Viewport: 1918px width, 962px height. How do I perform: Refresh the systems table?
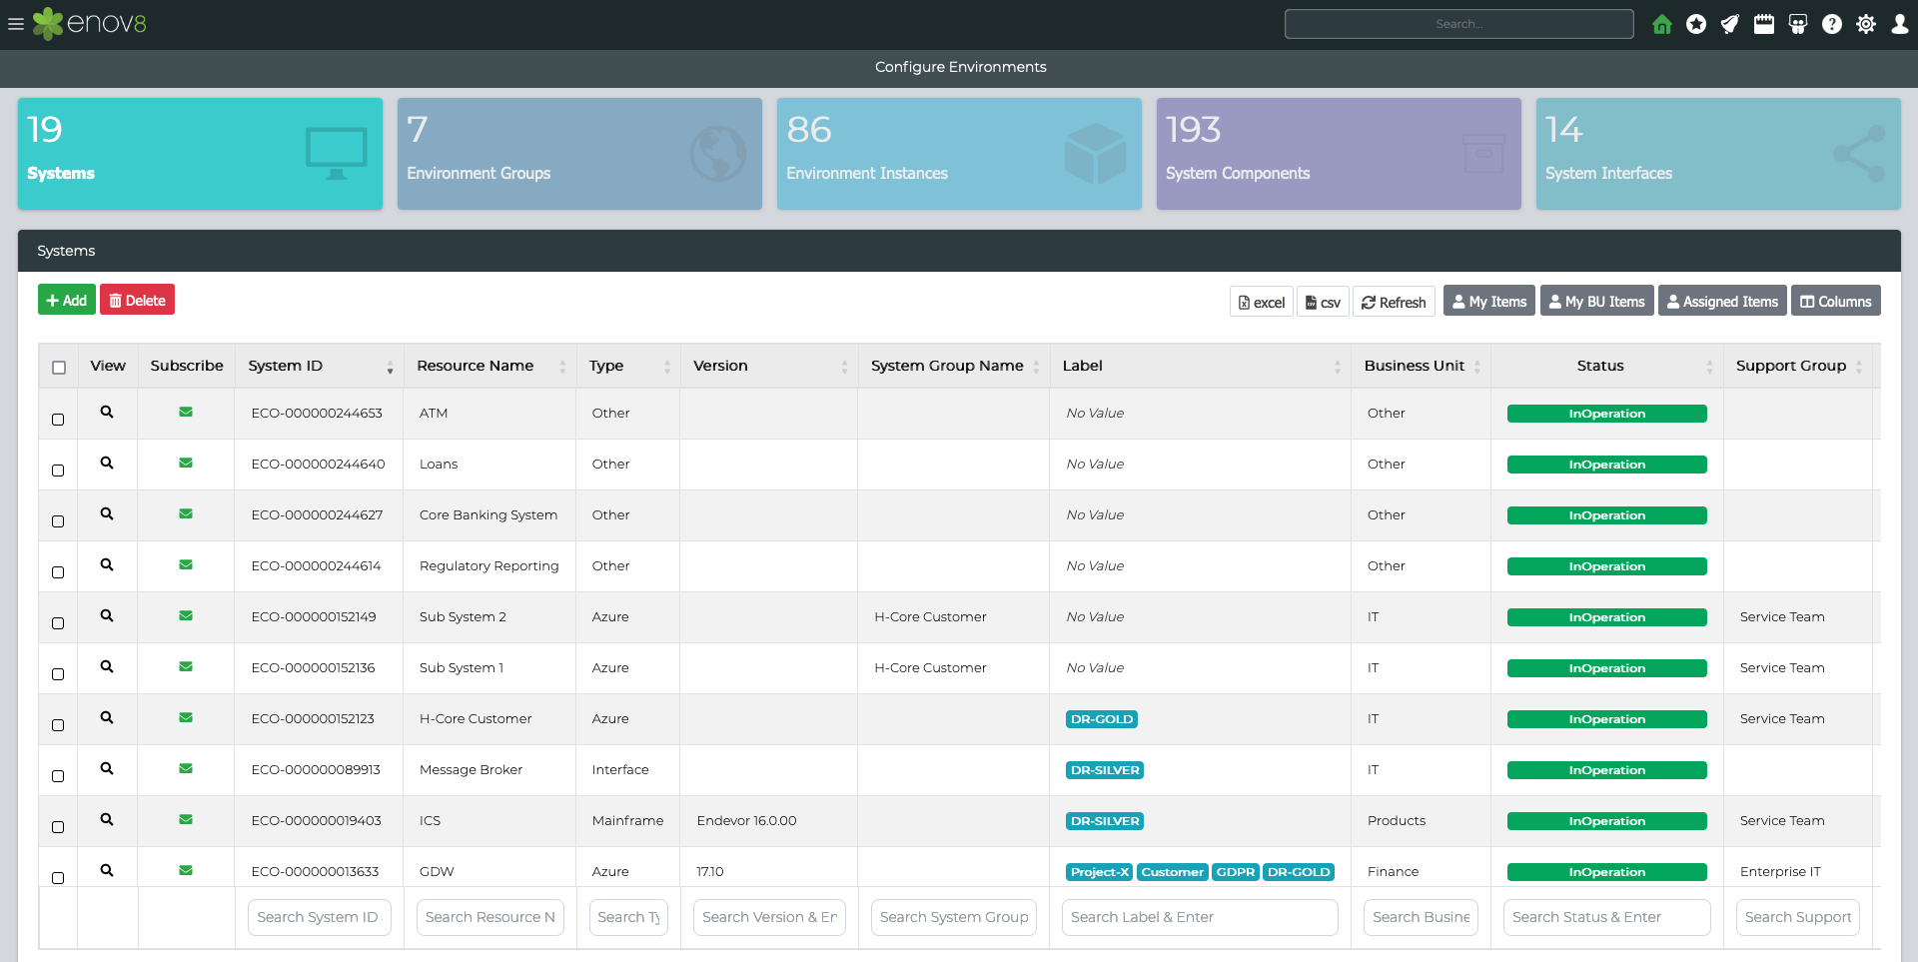coord(1394,302)
